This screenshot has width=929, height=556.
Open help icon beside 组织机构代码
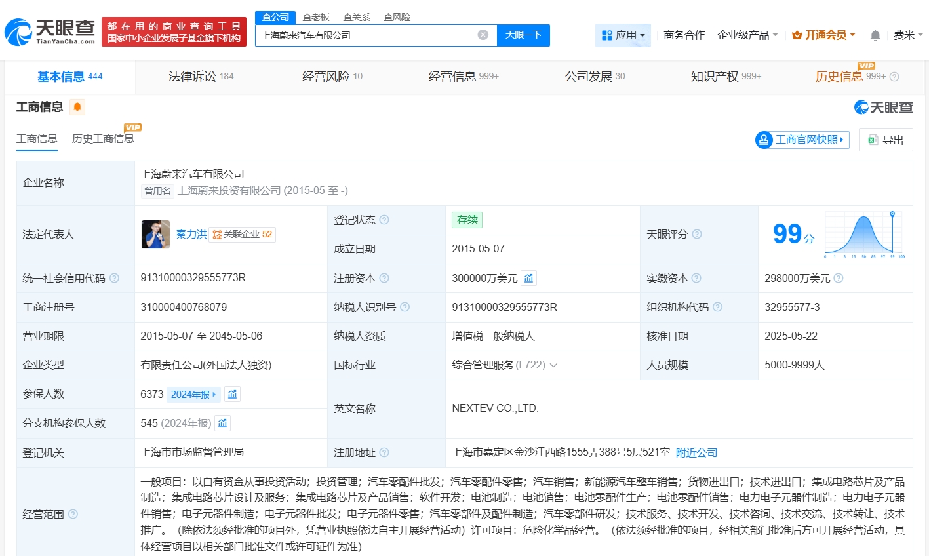[717, 307]
